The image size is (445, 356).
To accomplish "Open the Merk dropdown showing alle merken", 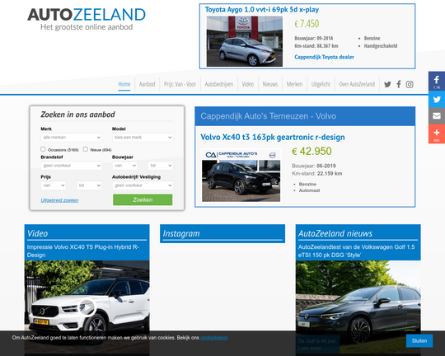I will click(x=71, y=138).
